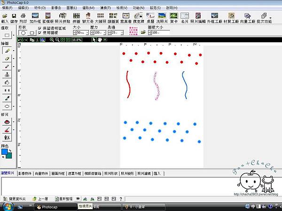Open the 說明(H) menu

click(x=172, y=8)
